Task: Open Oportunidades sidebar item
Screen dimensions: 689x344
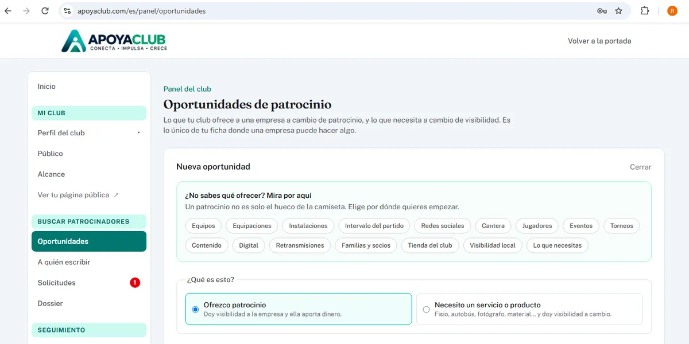Action: click(89, 241)
